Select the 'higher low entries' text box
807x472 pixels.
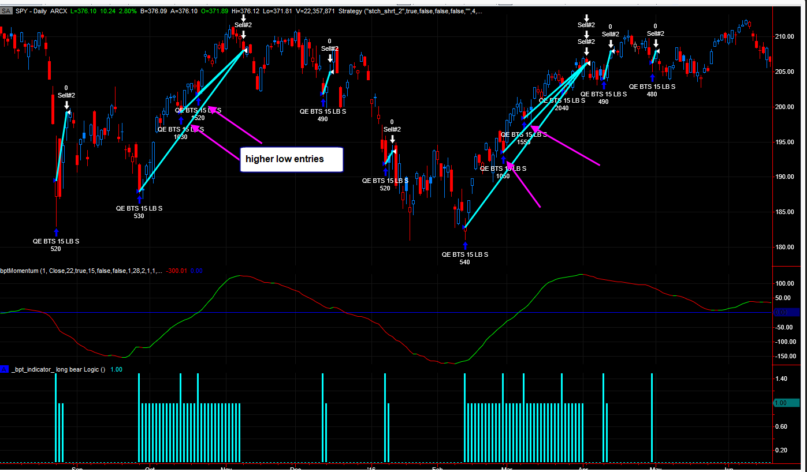click(292, 159)
